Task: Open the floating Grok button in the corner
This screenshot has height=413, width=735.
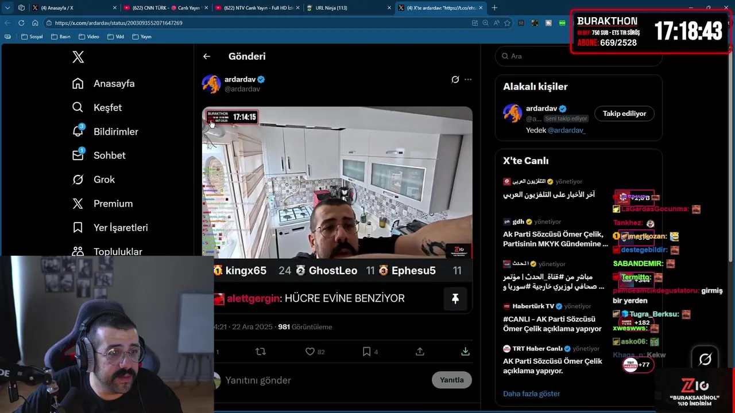Action: click(x=705, y=359)
